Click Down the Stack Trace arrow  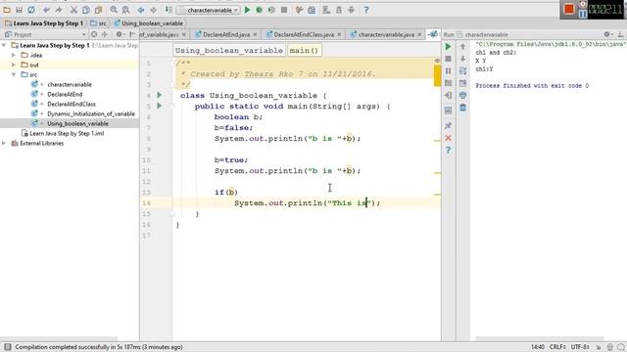coord(463,59)
